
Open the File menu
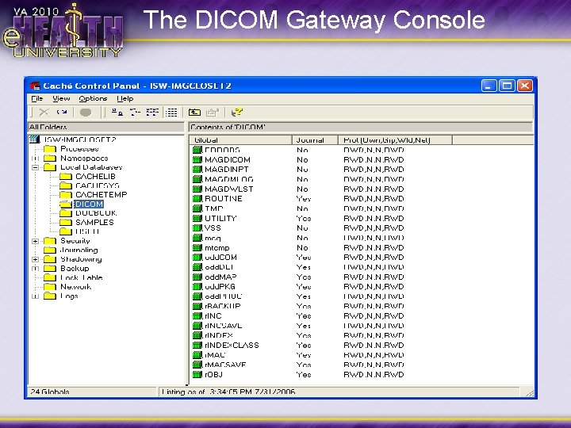(36, 98)
